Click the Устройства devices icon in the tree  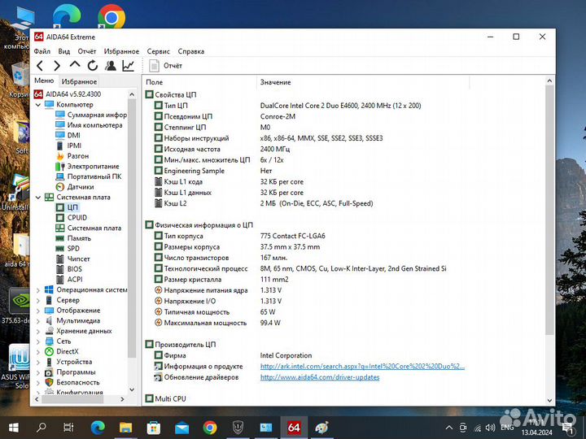coord(49,362)
